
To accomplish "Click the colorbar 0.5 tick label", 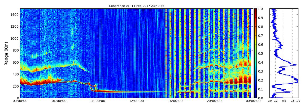I will [260, 53].
